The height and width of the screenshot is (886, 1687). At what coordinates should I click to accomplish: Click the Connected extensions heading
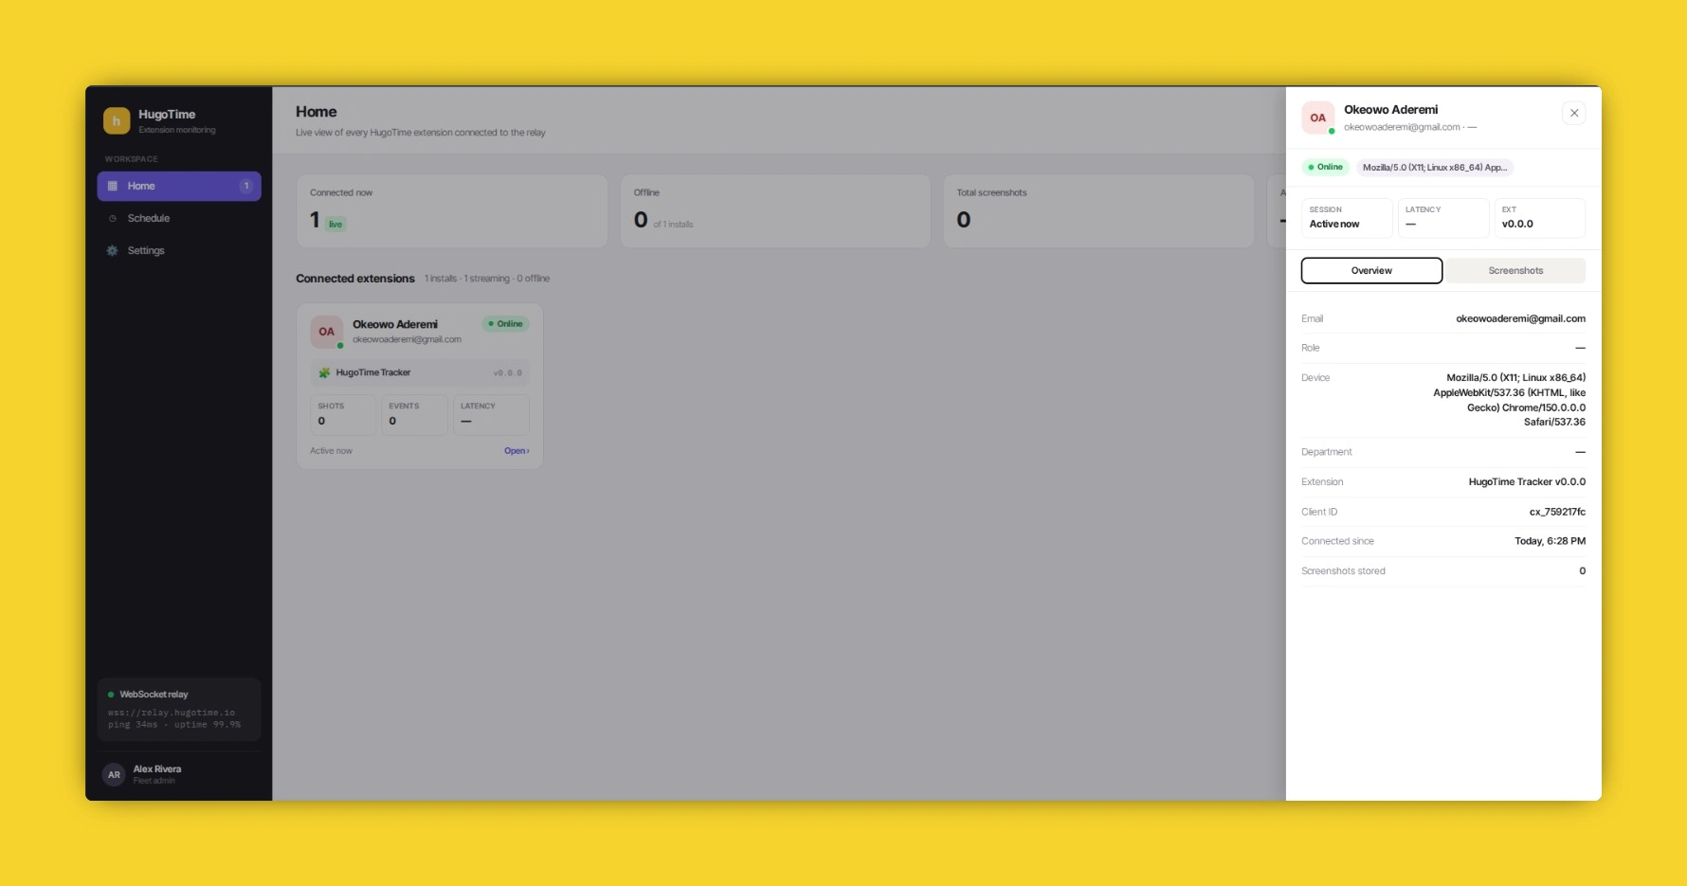[x=355, y=279]
